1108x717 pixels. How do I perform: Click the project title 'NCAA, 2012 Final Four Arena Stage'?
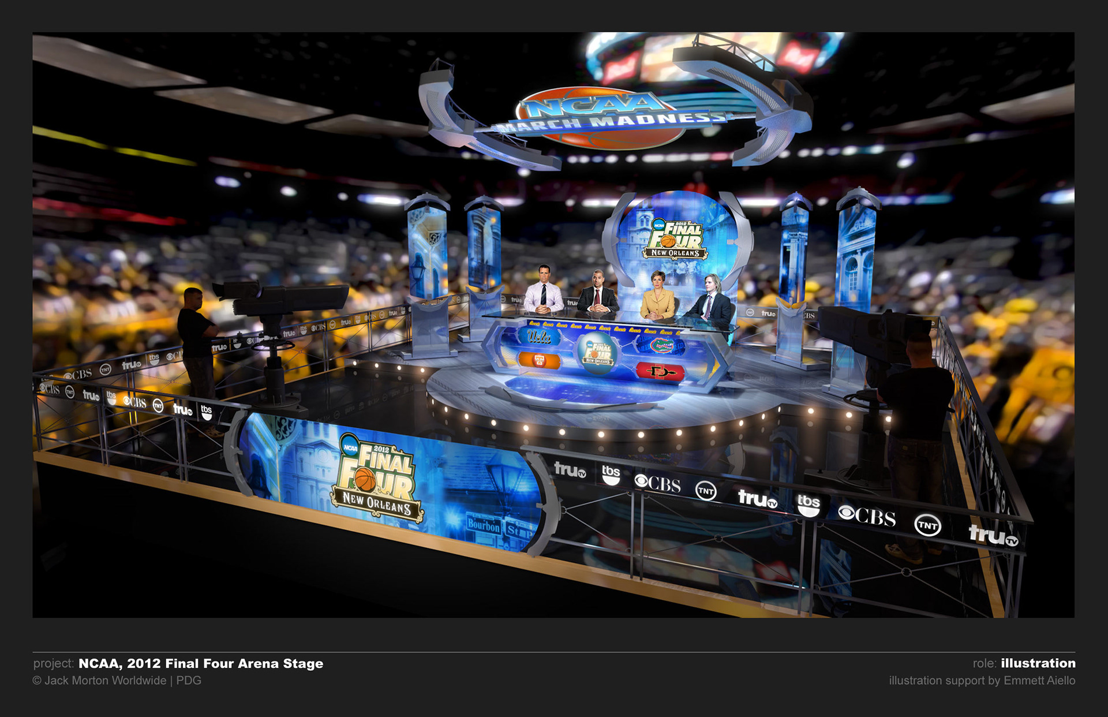pyautogui.click(x=201, y=663)
